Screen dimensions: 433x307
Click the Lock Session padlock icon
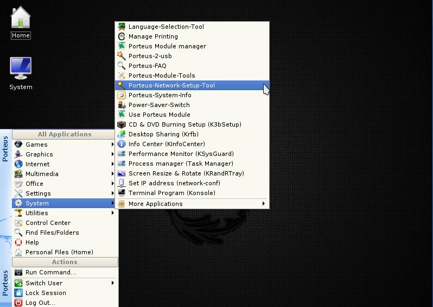click(18, 293)
